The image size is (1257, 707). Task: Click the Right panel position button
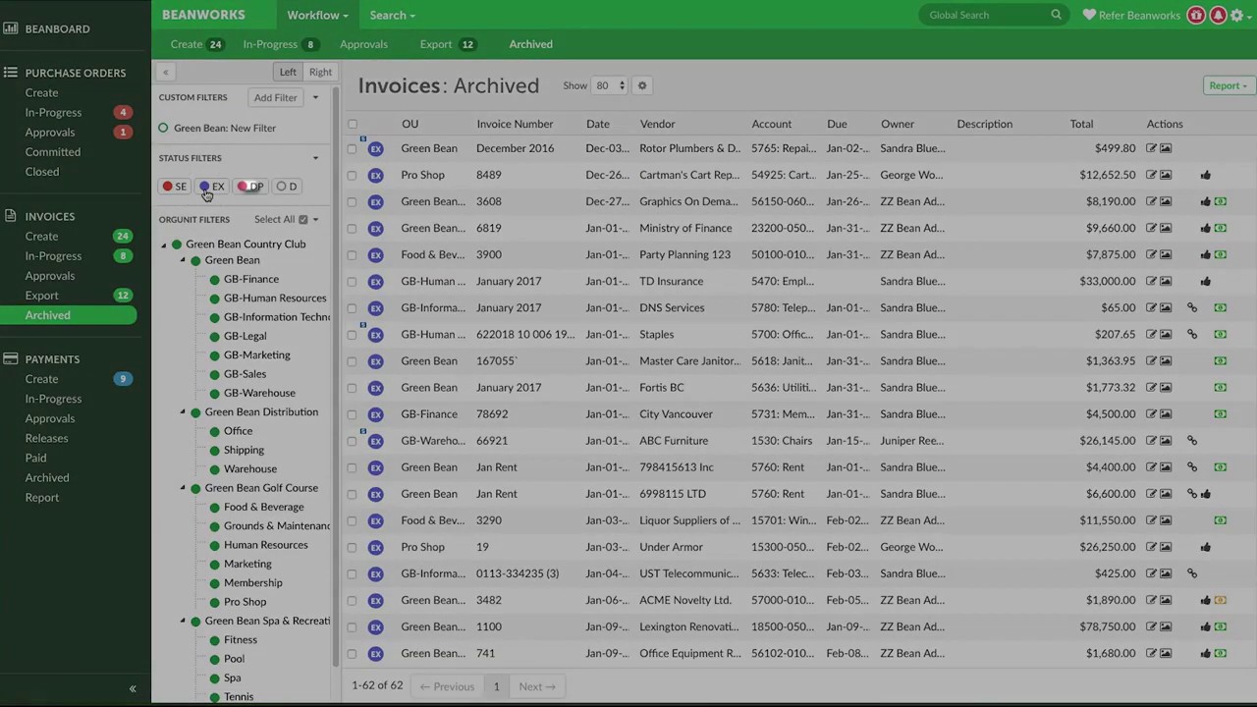[320, 72]
